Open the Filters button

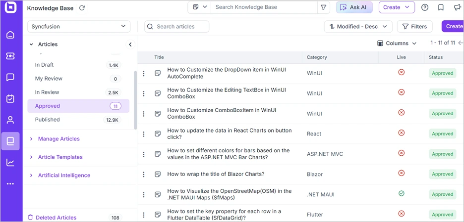tap(414, 27)
